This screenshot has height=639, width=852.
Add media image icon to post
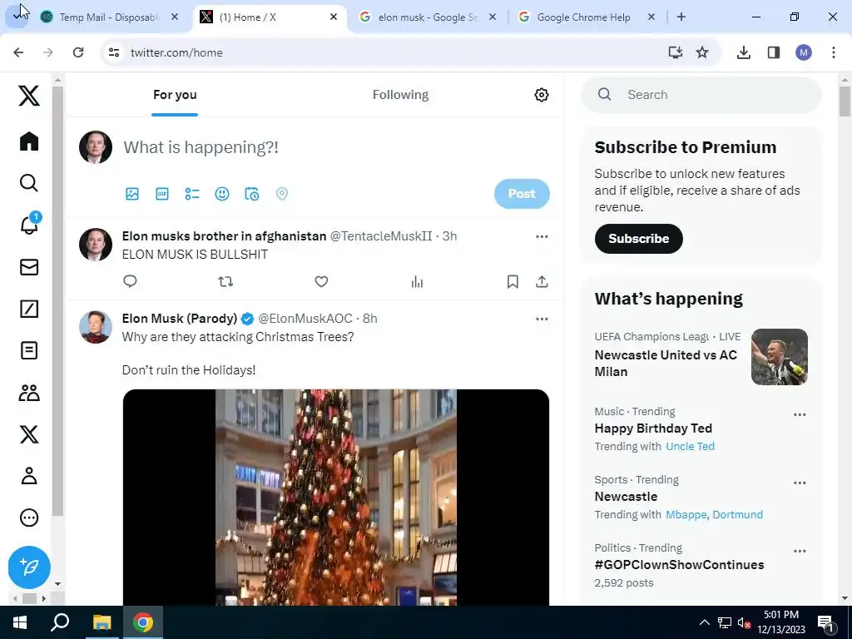click(132, 194)
